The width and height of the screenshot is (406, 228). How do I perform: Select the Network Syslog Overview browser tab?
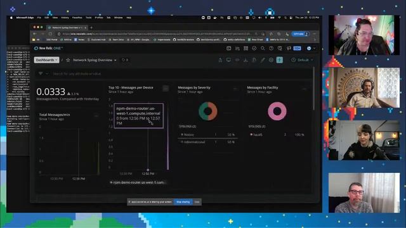[x=67, y=27]
